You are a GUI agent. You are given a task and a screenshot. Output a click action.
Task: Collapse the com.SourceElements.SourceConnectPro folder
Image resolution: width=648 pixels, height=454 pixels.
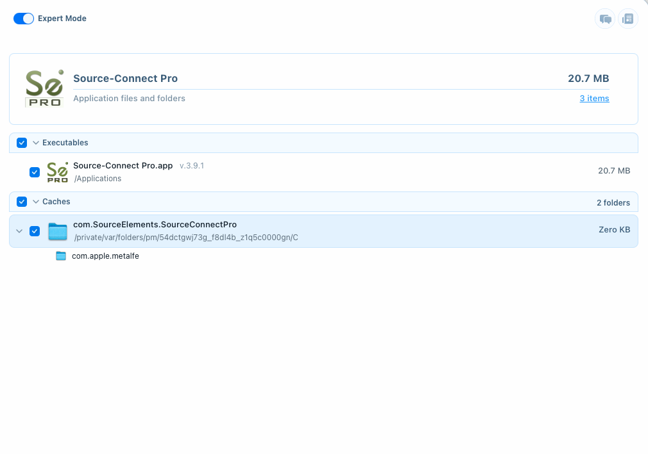click(19, 231)
